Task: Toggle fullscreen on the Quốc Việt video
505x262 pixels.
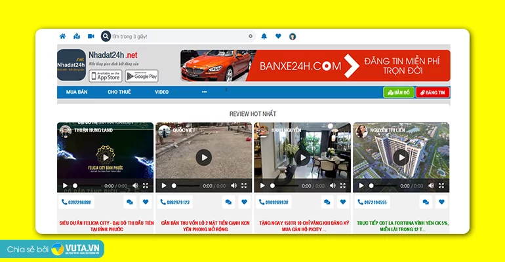Action: tap(244, 185)
